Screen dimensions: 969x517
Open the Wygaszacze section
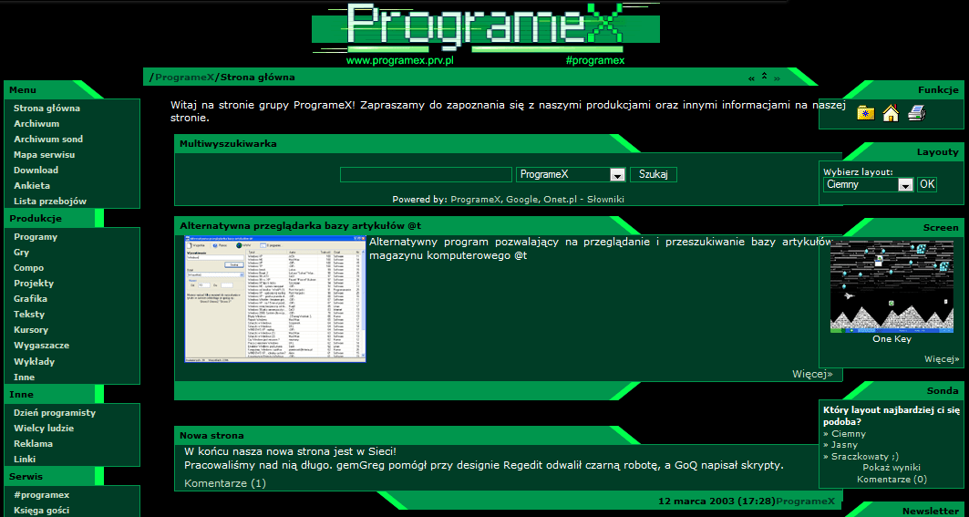click(x=41, y=345)
